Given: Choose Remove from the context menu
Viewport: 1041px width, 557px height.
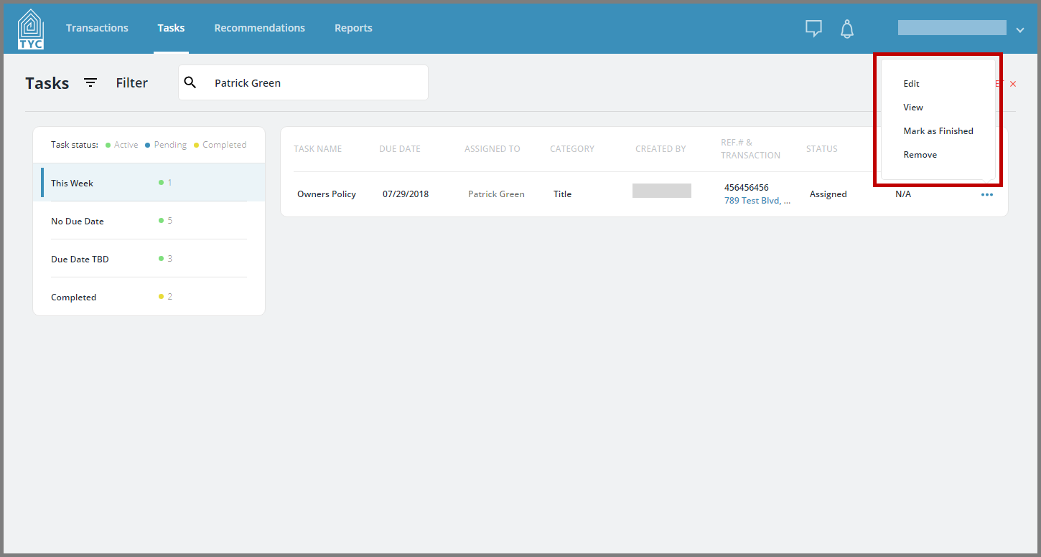Looking at the screenshot, I should 920,155.
